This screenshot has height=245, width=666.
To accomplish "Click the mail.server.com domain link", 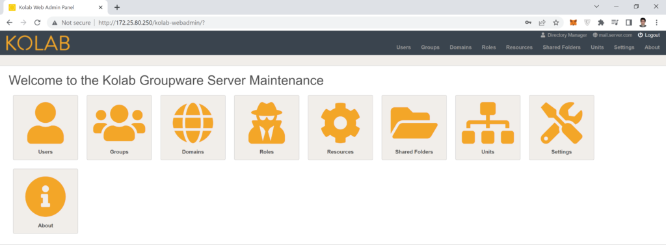I will (613, 35).
